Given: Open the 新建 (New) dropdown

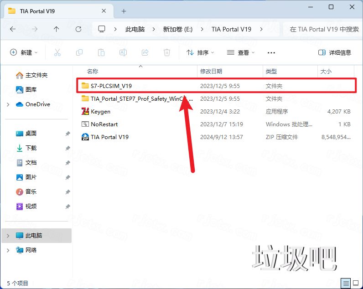Looking at the screenshot, I should click(24, 52).
